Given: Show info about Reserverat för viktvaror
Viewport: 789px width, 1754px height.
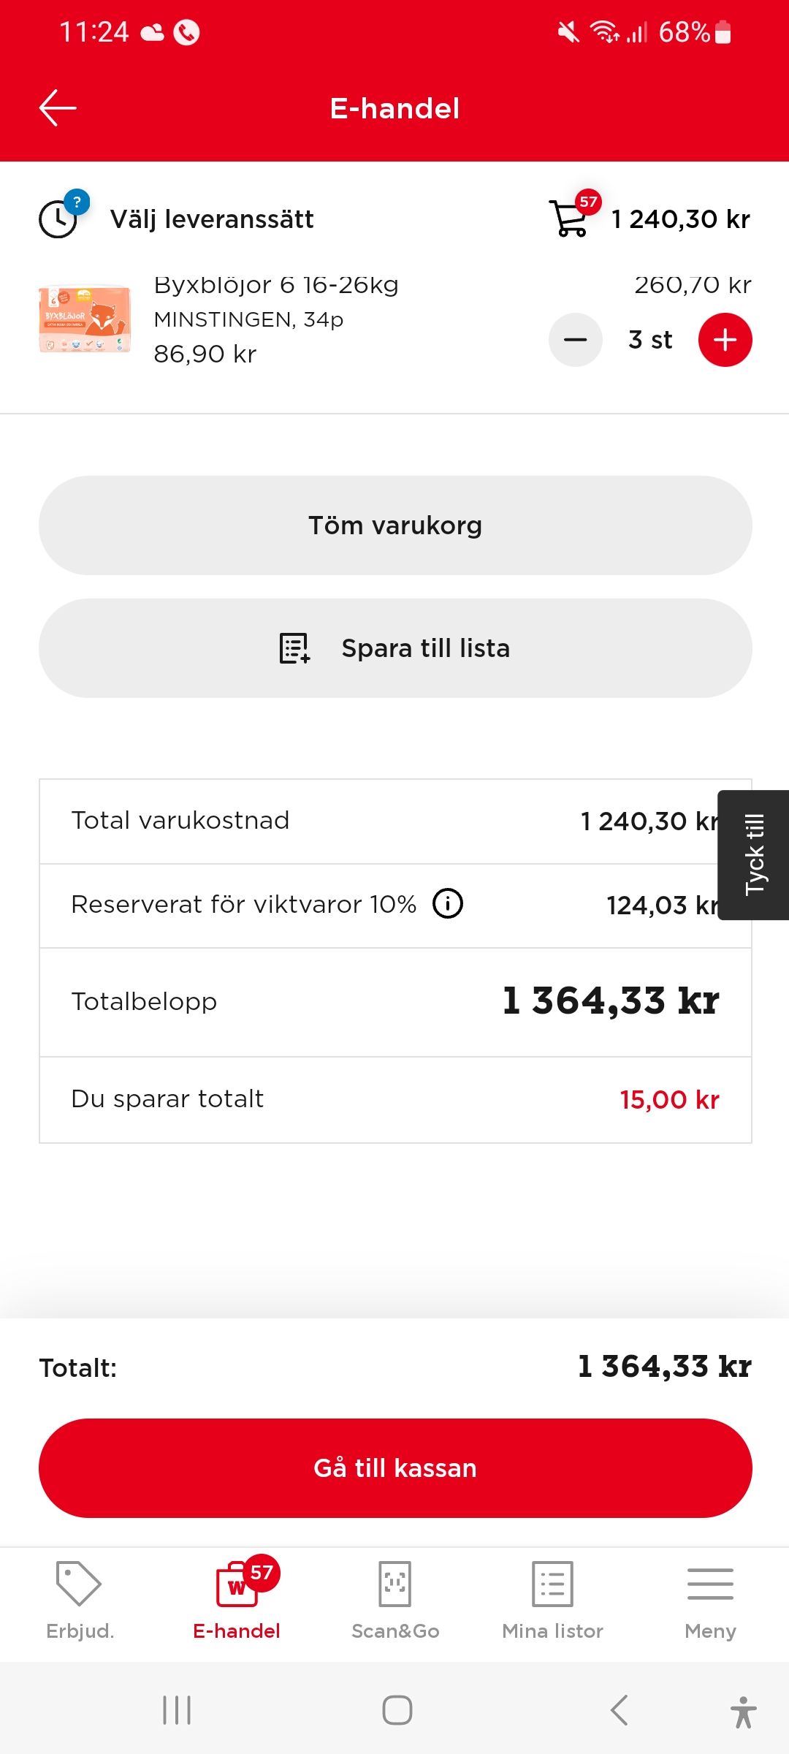Looking at the screenshot, I should [x=448, y=903].
